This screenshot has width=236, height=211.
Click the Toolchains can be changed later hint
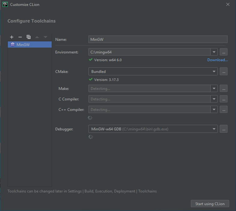pos(82,191)
